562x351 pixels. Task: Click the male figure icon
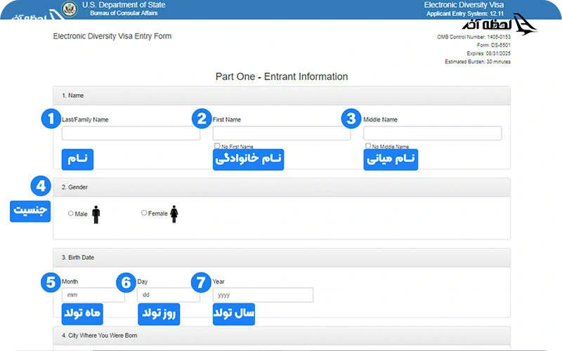pyautogui.click(x=96, y=215)
